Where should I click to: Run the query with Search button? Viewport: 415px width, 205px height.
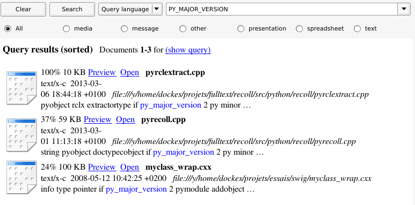click(72, 9)
